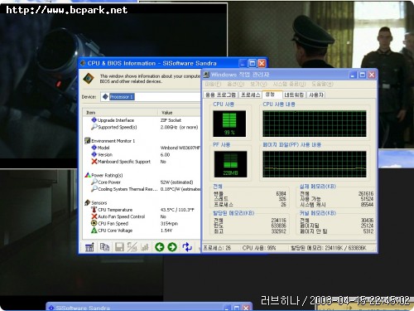Go forward with the green right arrow

172,247
